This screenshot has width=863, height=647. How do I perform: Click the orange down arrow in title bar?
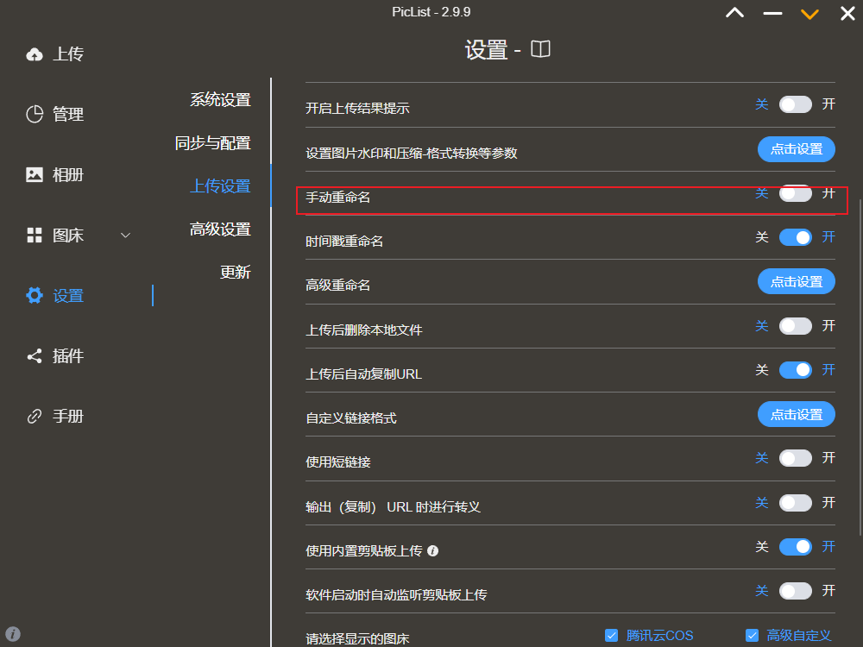coord(809,13)
